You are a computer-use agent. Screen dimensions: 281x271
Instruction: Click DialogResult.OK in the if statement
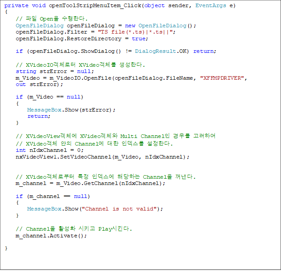[161, 51]
